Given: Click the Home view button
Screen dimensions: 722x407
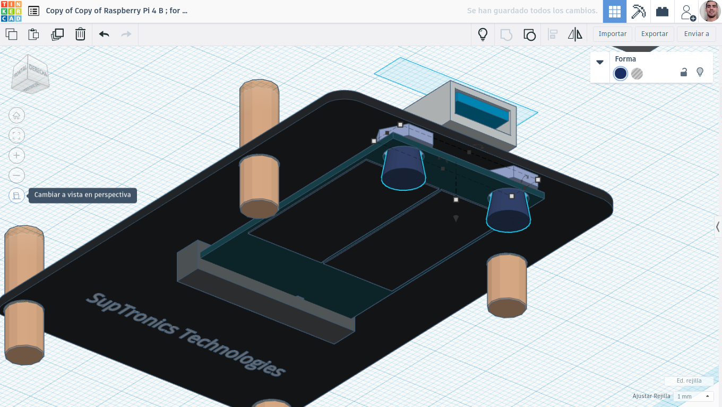Looking at the screenshot, I should (16, 116).
